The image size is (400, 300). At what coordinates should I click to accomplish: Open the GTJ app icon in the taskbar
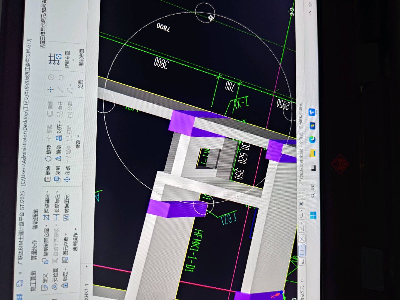pyautogui.click(x=312, y=112)
